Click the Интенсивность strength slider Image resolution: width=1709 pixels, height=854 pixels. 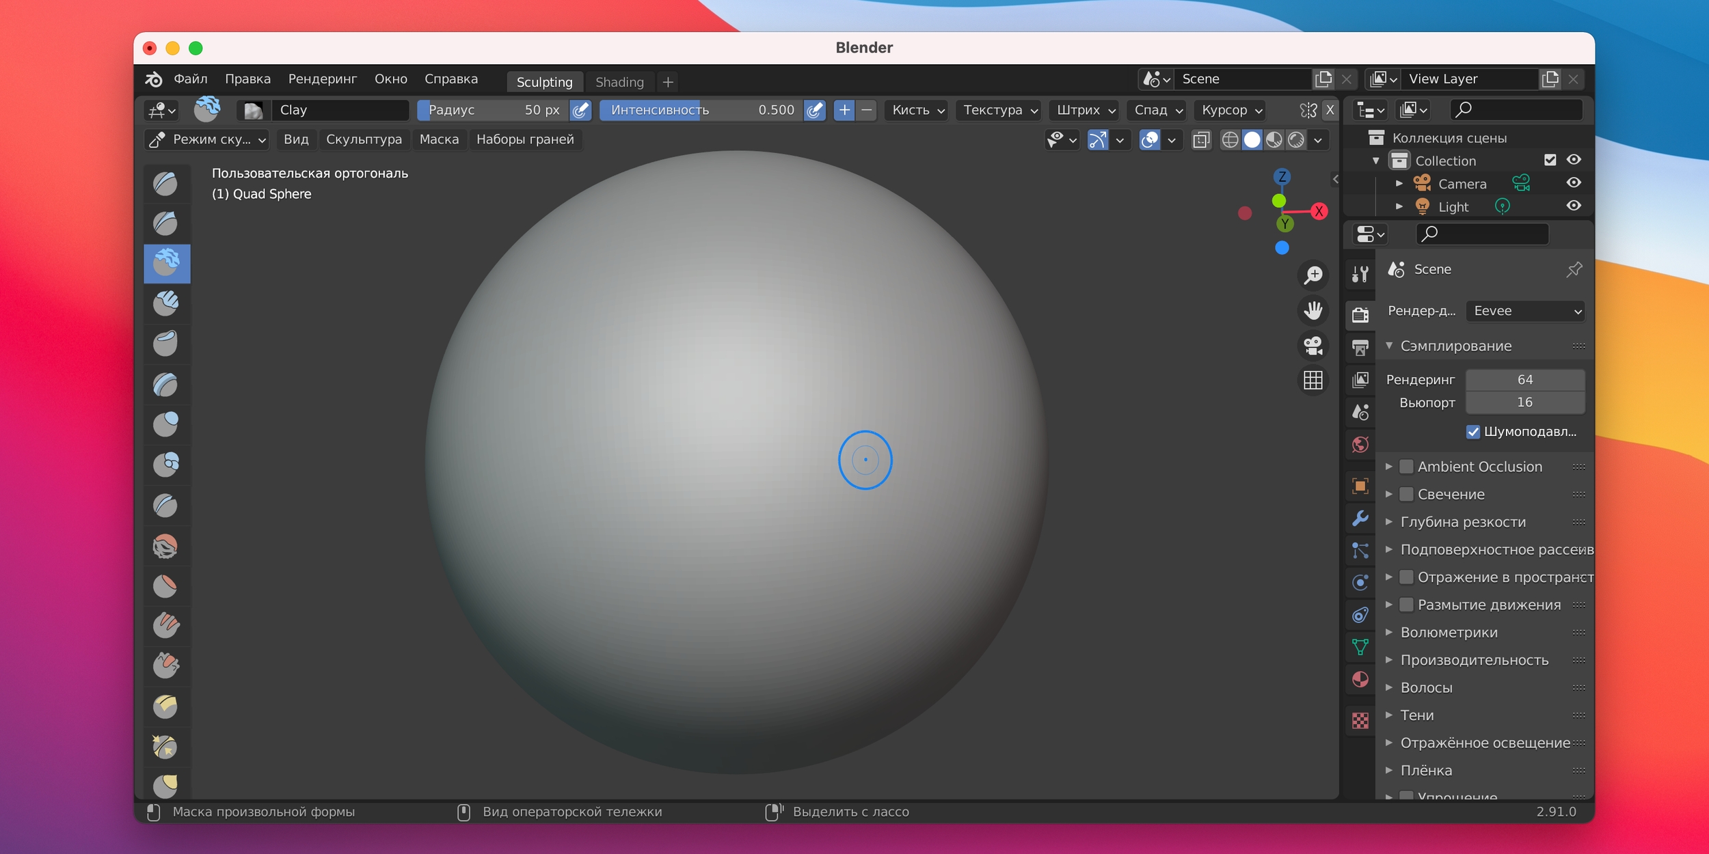point(701,110)
